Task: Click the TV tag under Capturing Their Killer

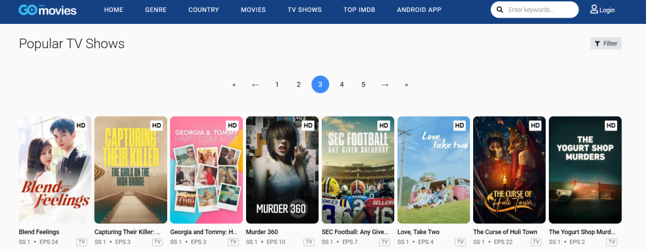Action: pyautogui.click(x=157, y=242)
